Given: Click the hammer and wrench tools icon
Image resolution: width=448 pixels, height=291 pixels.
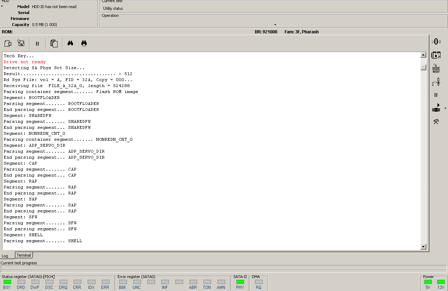Looking at the screenshot, I should (x=436, y=121).
